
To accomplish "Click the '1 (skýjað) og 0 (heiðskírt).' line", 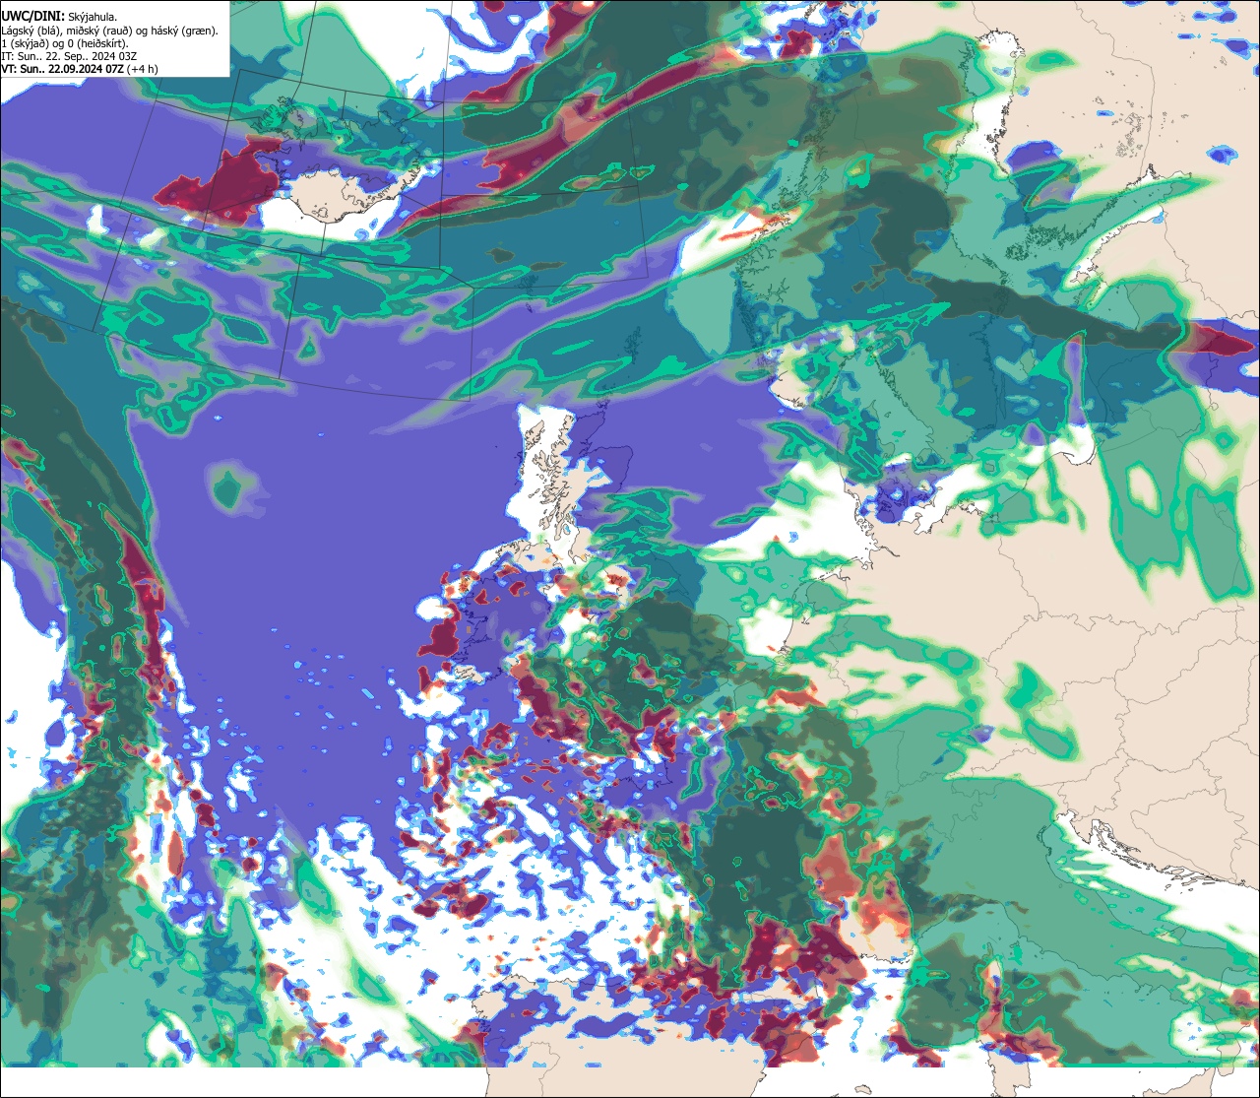I will click(65, 42).
